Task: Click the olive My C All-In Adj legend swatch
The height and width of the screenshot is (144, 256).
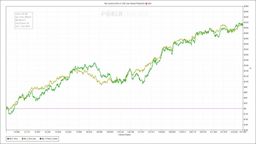Action: [23, 139]
